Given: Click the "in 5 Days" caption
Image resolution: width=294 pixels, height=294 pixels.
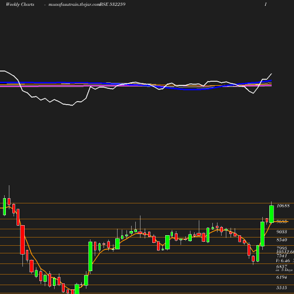Looking at the screenshot, I should [x=284, y=270].
